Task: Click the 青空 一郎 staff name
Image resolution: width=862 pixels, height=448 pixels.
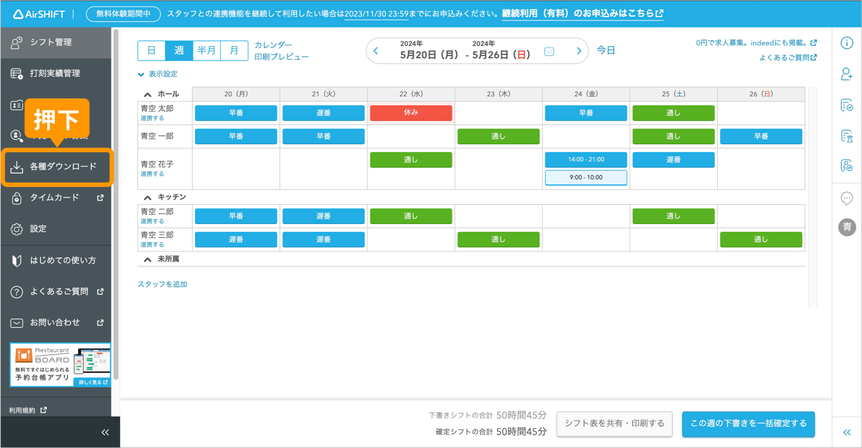Action: tap(157, 136)
